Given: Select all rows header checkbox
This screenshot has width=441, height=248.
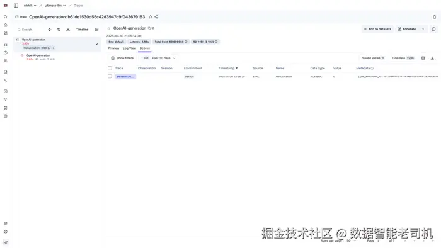Looking at the screenshot, I should coord(110,68).
